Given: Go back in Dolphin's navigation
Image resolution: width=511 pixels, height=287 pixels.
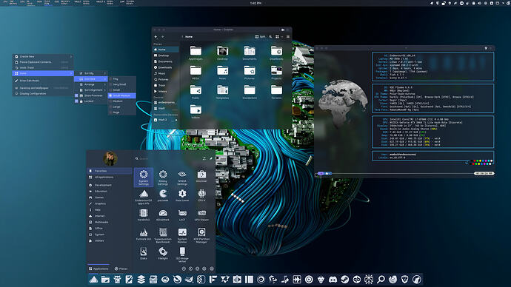Looking at the screenshot, I should (x=156, y=37).
